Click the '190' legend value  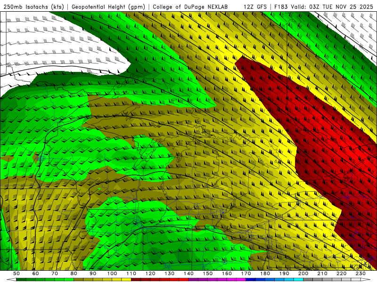[x=284, y=274]
